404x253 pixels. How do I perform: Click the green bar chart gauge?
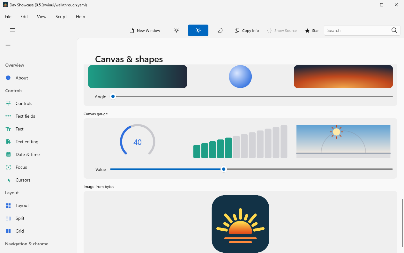point(240,142)
